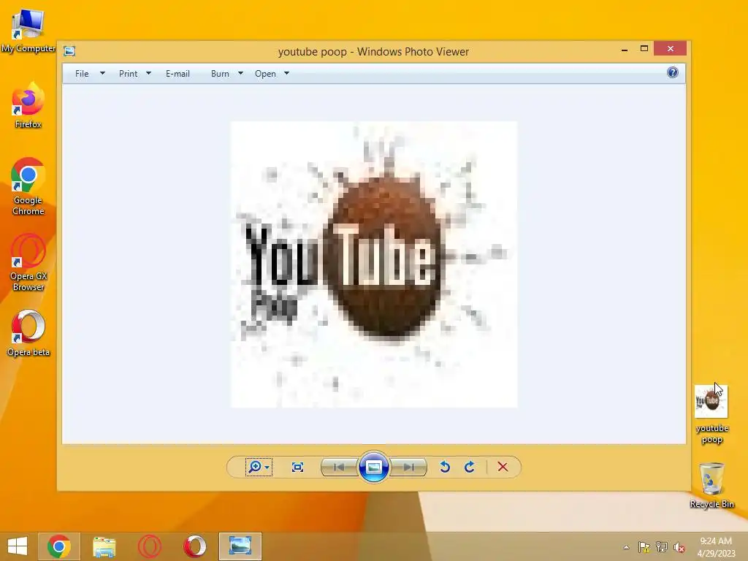Rotate the image clockwise

[x=470, y=467]
